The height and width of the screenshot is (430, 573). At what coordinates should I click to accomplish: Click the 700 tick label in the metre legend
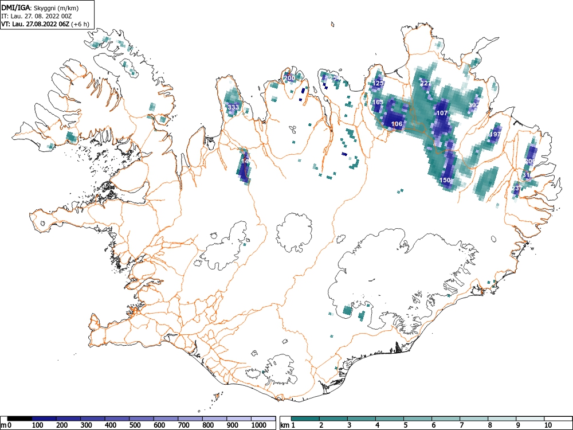(x=184, y=425)
